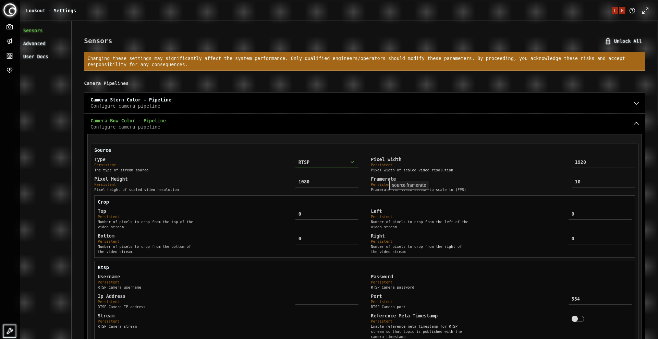Enable Reference Meta Timestamp for RTSP stream

(577, 319)
